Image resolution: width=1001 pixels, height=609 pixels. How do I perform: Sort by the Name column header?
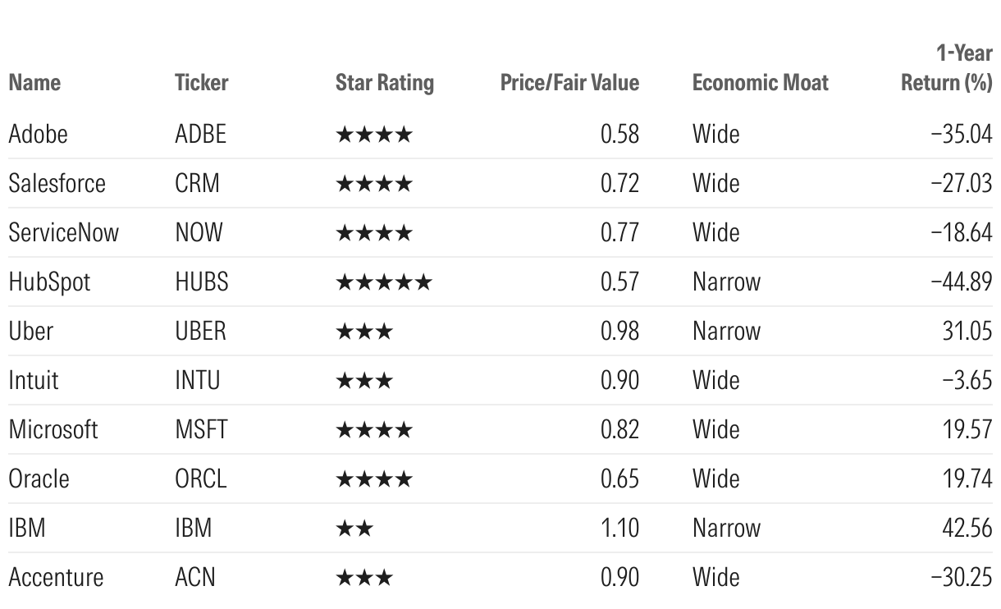coord(34,83)
